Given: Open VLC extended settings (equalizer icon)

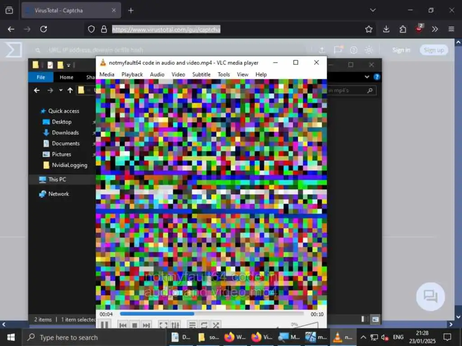Looking at the screenshot, I should click(x=175, y=325).
